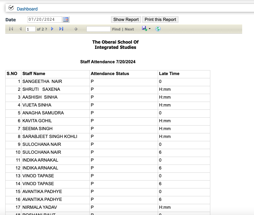This screenshot has width=254, height=215.
Task: Select NIRMALA YADAV staff name
Action: [x=40, y=207]
